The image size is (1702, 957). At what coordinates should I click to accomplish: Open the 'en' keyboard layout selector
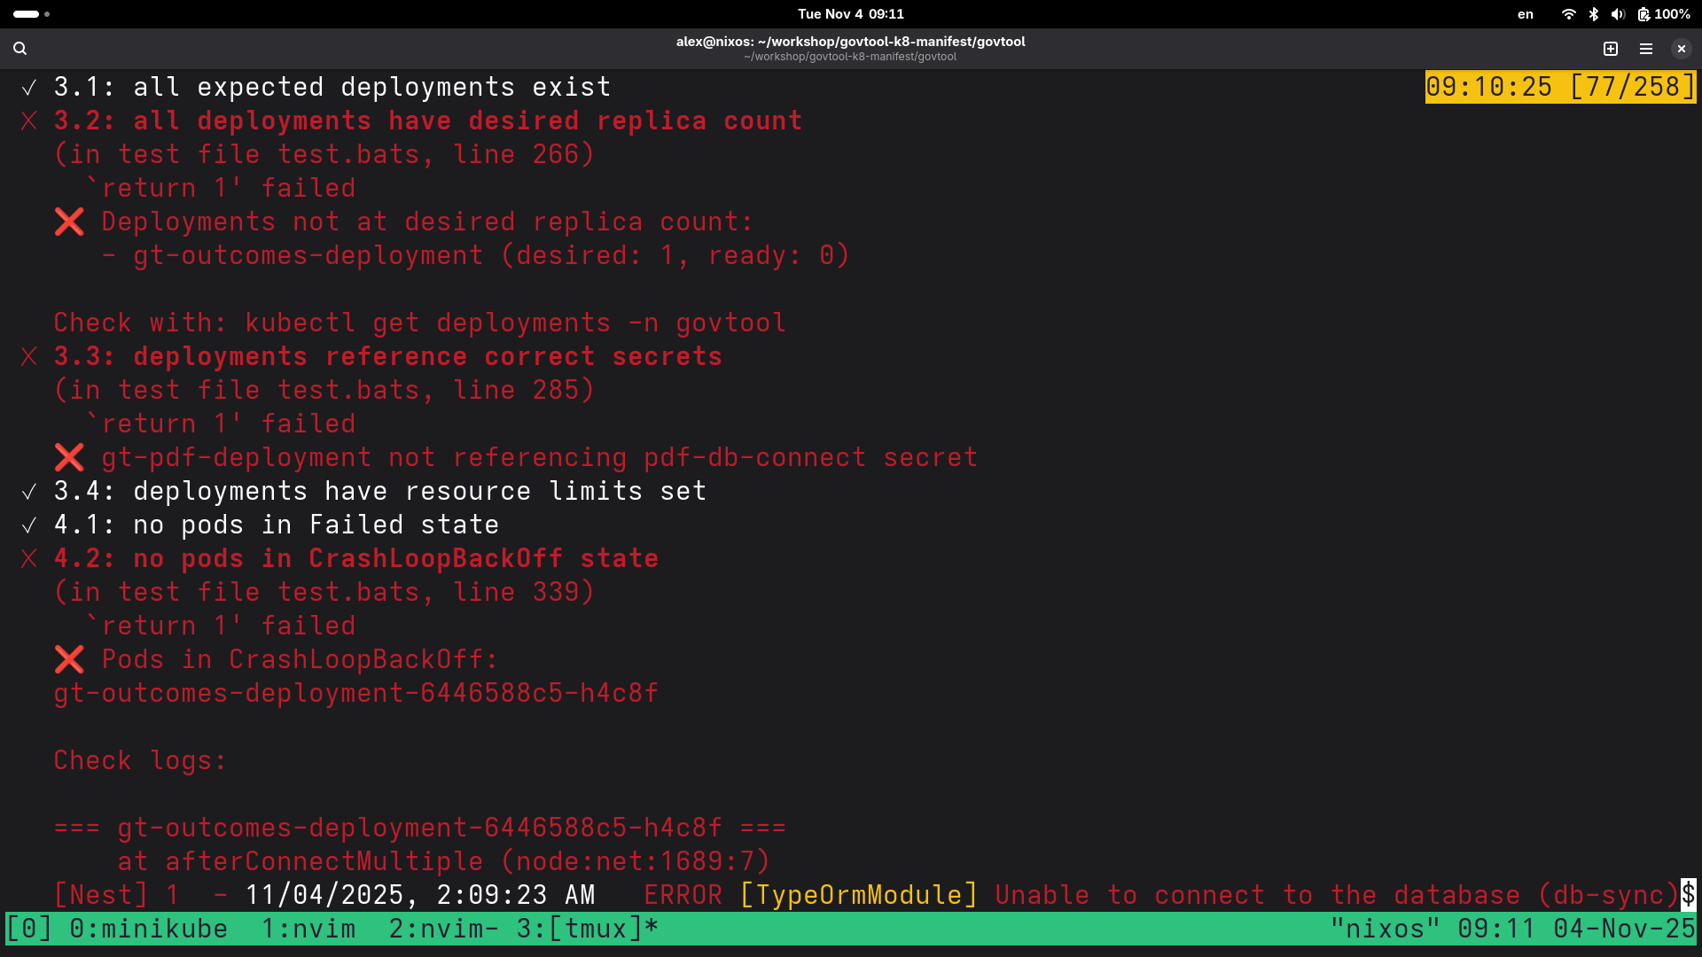(1525, 14)
